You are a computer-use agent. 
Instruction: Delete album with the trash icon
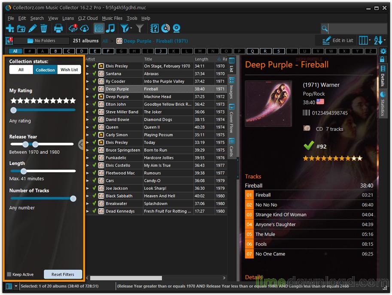click(x=44, y=29)
